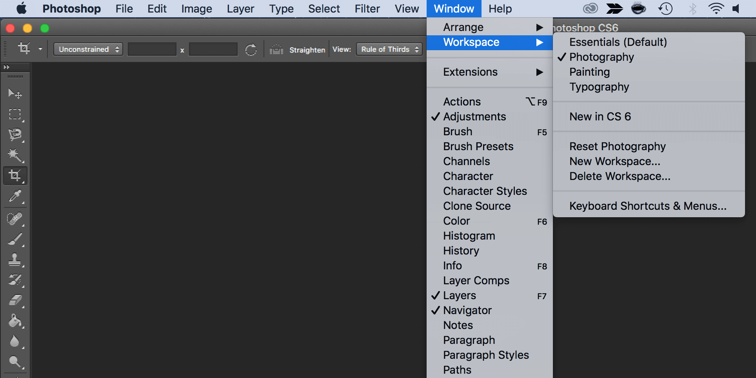Select the Rectangular Marquee tool

pyautogui.click(x=15, y=114)
